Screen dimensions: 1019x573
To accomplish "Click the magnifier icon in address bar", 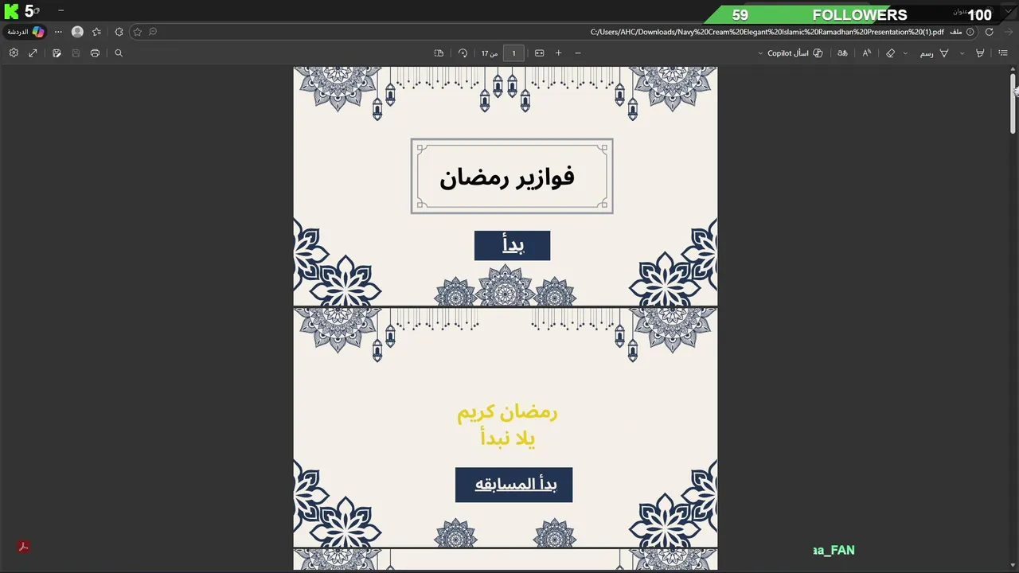I will pyautogui.click(x=153, y=32).
